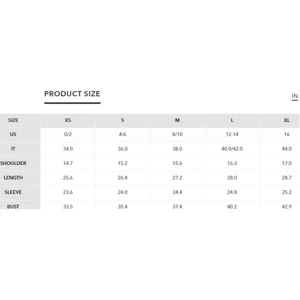The height and width of the screenshot is (300, 300).
Task: Select the BUST row label
Action: pos(13,206)
